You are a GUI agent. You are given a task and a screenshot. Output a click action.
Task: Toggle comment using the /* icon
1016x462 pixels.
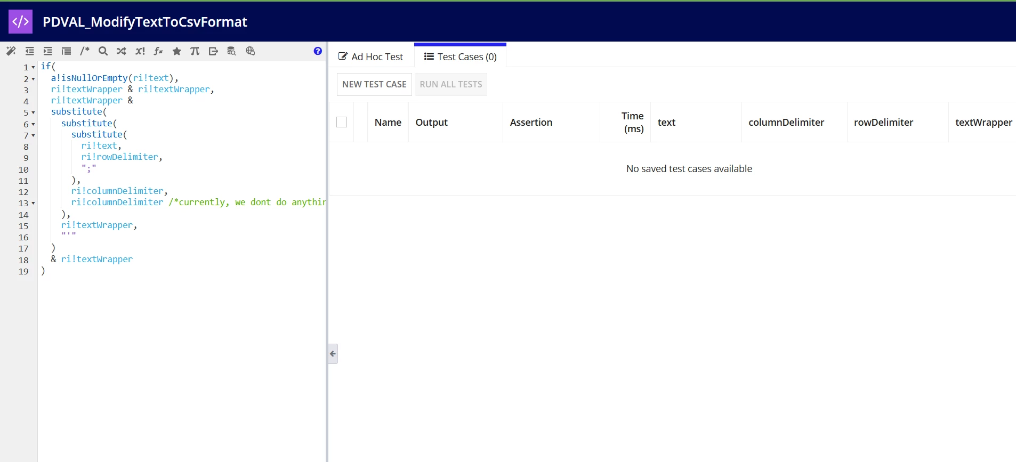coord(85,51)
